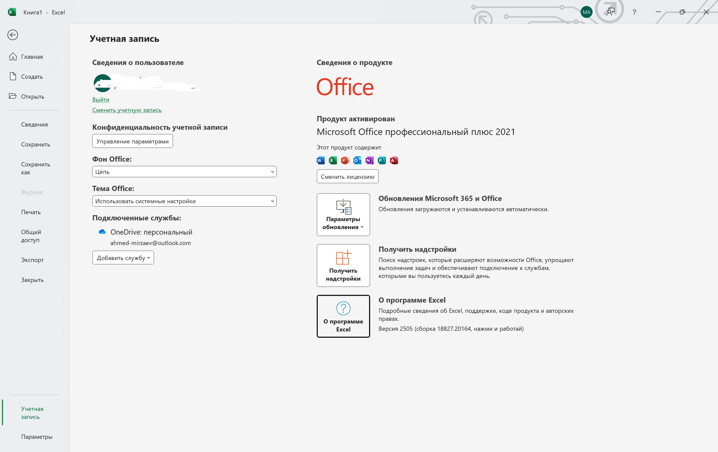Image resolution: width=718 pixels, height=452 pixels.
Task: Select Сохранить in the sidebar
Action: point(36,145)
